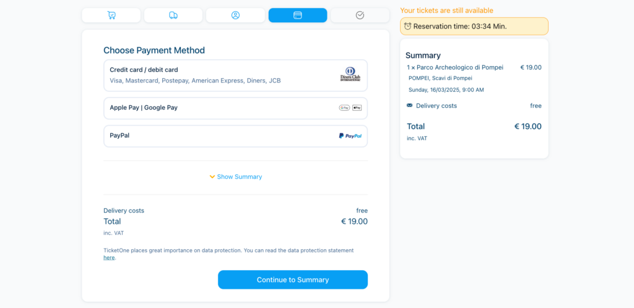Pick PayPal as the payment method

point(235,136)
